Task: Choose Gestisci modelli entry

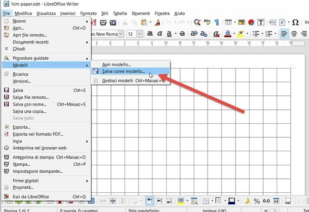Action: [130, 80]
